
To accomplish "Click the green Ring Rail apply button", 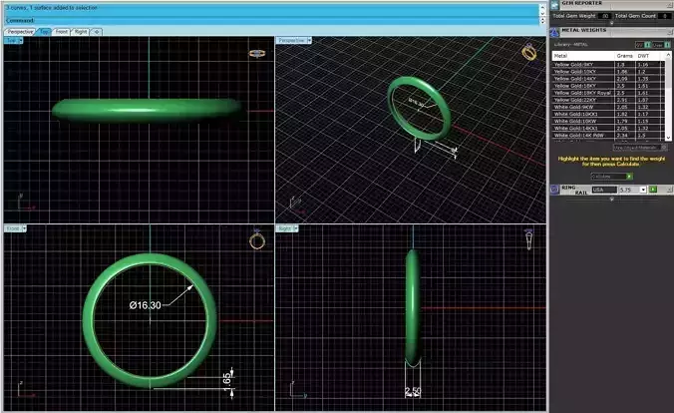I will (x=653, y=190).
